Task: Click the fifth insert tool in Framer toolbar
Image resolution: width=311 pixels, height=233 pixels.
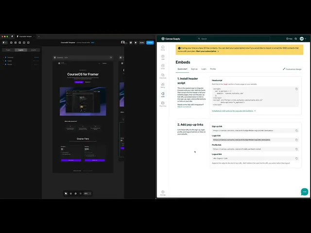Action: (x=28, y=43)
